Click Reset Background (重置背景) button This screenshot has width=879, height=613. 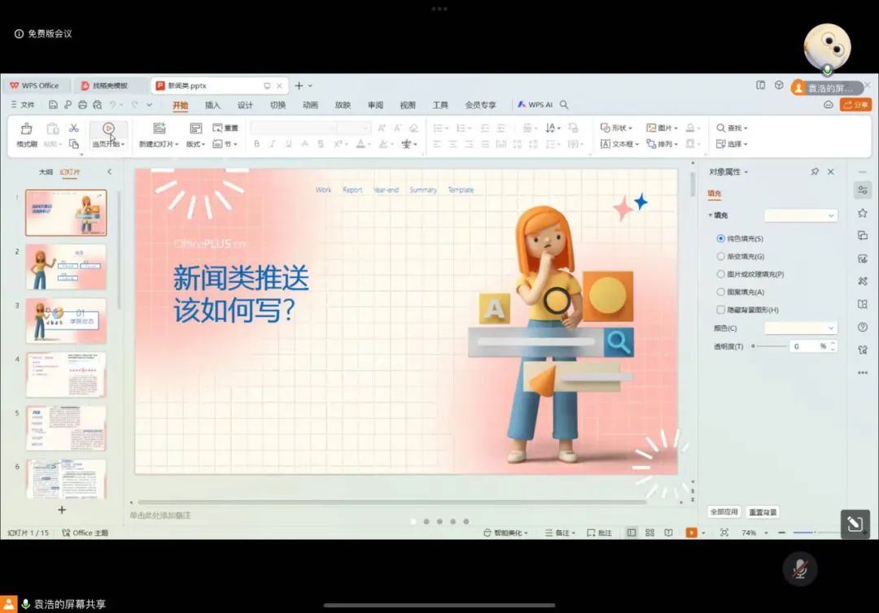(763, 511)
